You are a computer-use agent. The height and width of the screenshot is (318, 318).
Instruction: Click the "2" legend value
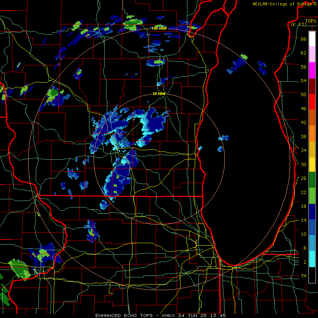pyautogui.click(x=305, y=262)
